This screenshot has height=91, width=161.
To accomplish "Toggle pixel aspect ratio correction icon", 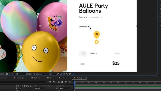I will click(58, 74).
